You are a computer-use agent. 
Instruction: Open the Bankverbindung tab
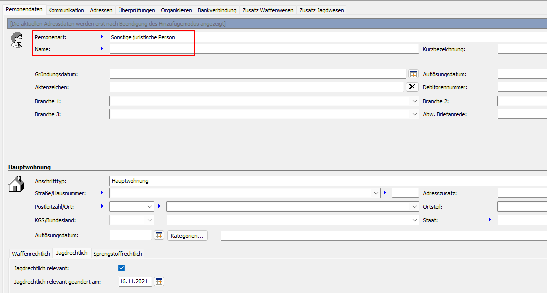[217, 10]
